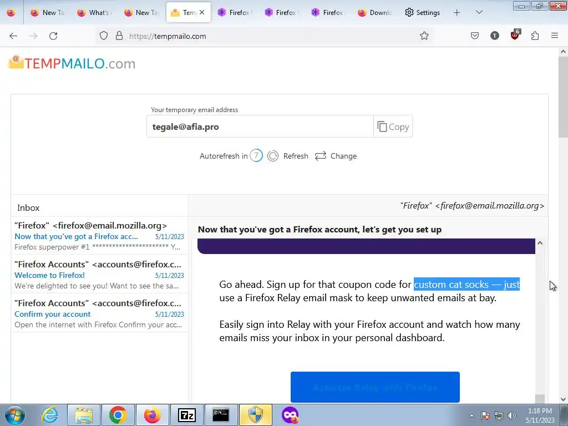
Task: Click the email pane scroll up arrow
Action: (x=540, y=243)
